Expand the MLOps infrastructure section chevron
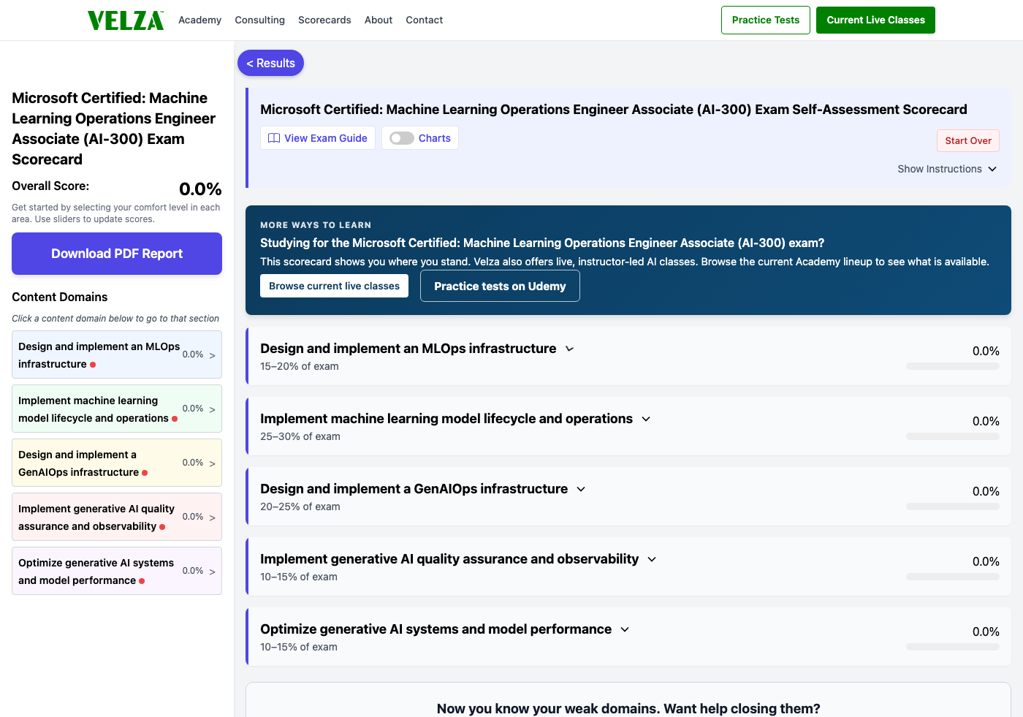 point(570,349)
